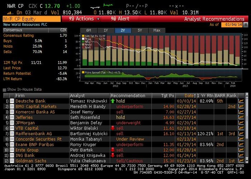Viewport: 251px width, 179px height.
Task: Edit the As of date field 03/04/14
Action: 232,25
